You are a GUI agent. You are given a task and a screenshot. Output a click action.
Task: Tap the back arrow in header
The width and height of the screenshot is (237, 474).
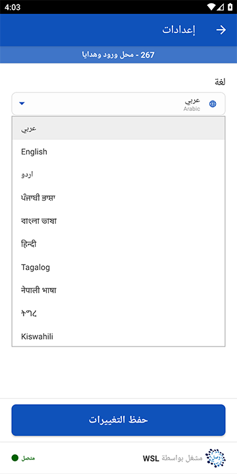(x=221, y=30)
